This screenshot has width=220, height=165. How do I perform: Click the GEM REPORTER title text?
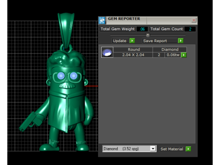pyautogui.click(x=124, y=19)
